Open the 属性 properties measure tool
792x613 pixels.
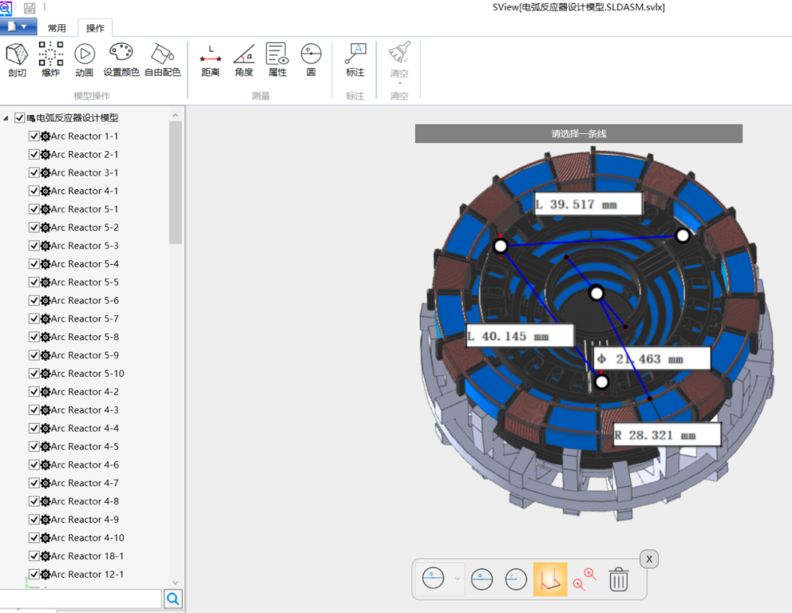click(277, 59)
